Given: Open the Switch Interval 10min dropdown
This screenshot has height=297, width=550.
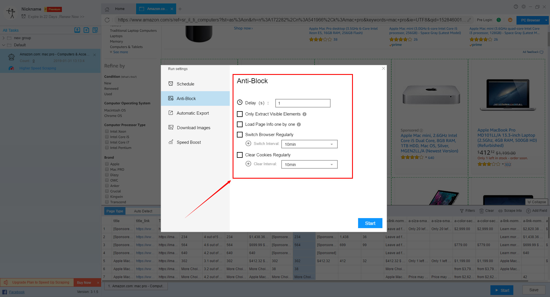Looking at the screenshot, I should (x=309, y=144).
